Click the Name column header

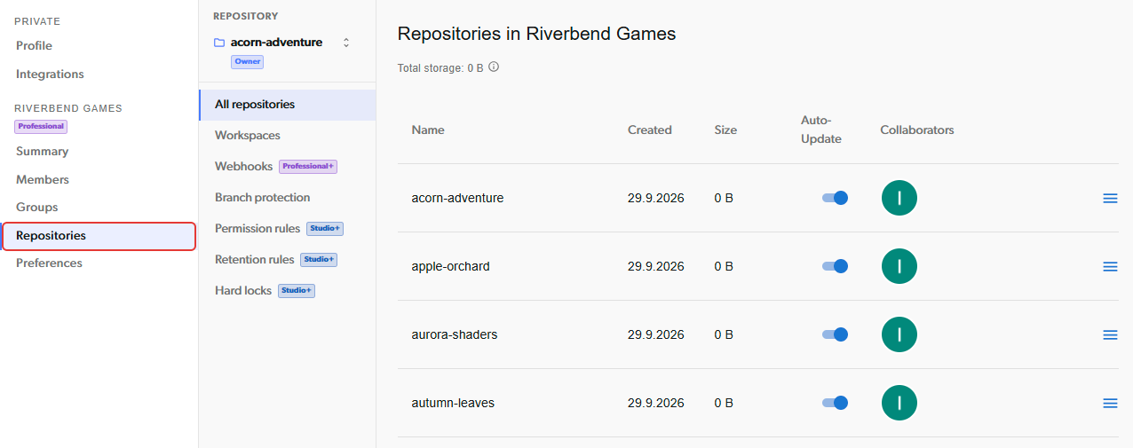click(428, 130)
